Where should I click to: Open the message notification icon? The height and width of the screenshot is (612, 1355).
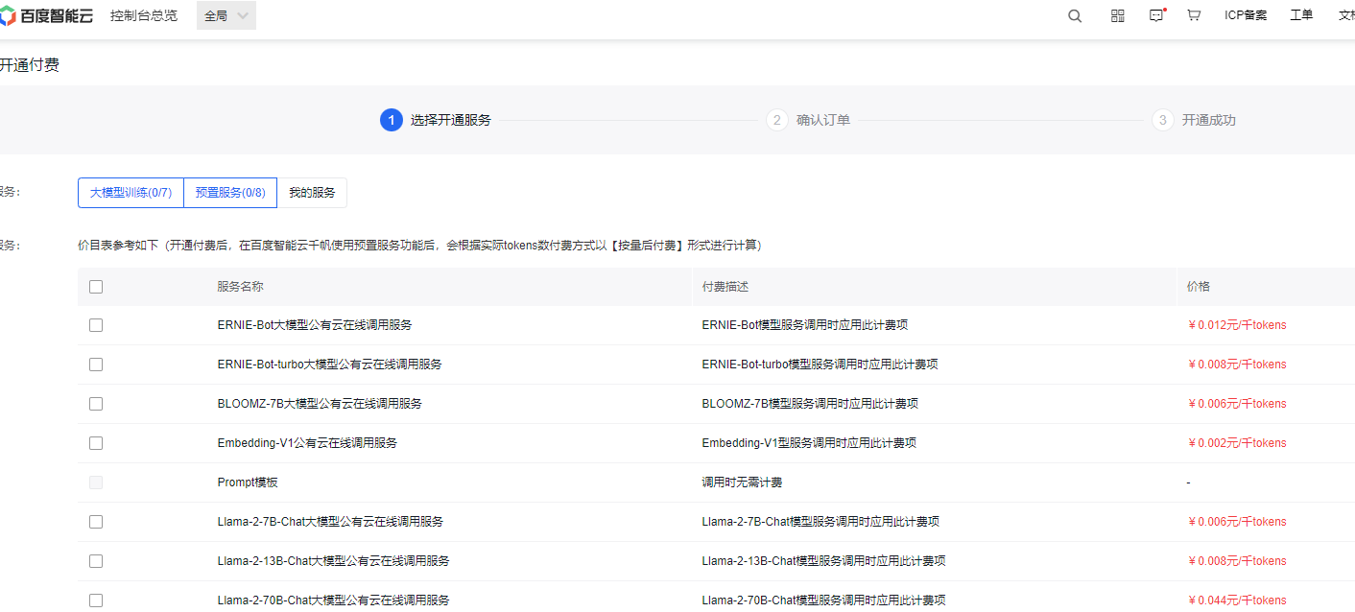1156,15
